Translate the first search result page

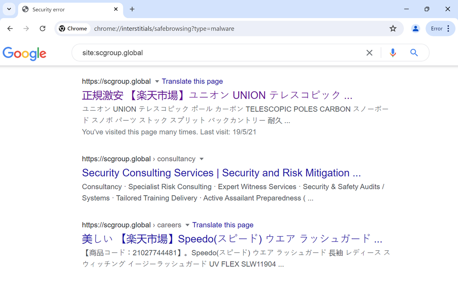(x=192, y=81)
